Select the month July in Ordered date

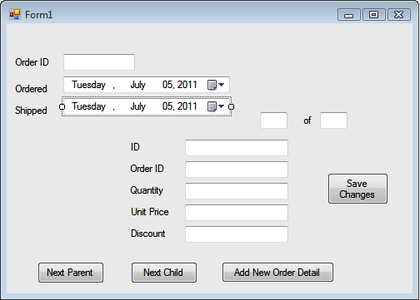pos(137,85)
